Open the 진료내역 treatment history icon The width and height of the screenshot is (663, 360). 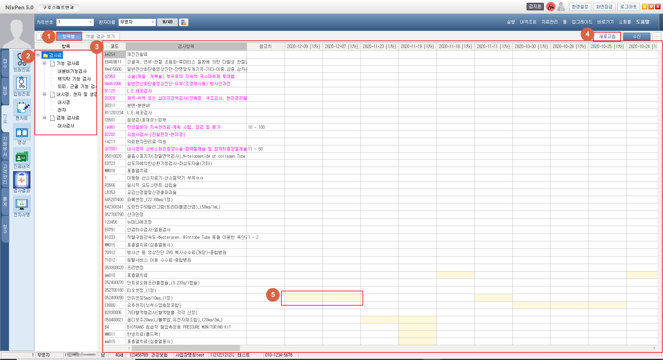click(x=21, y=156)
